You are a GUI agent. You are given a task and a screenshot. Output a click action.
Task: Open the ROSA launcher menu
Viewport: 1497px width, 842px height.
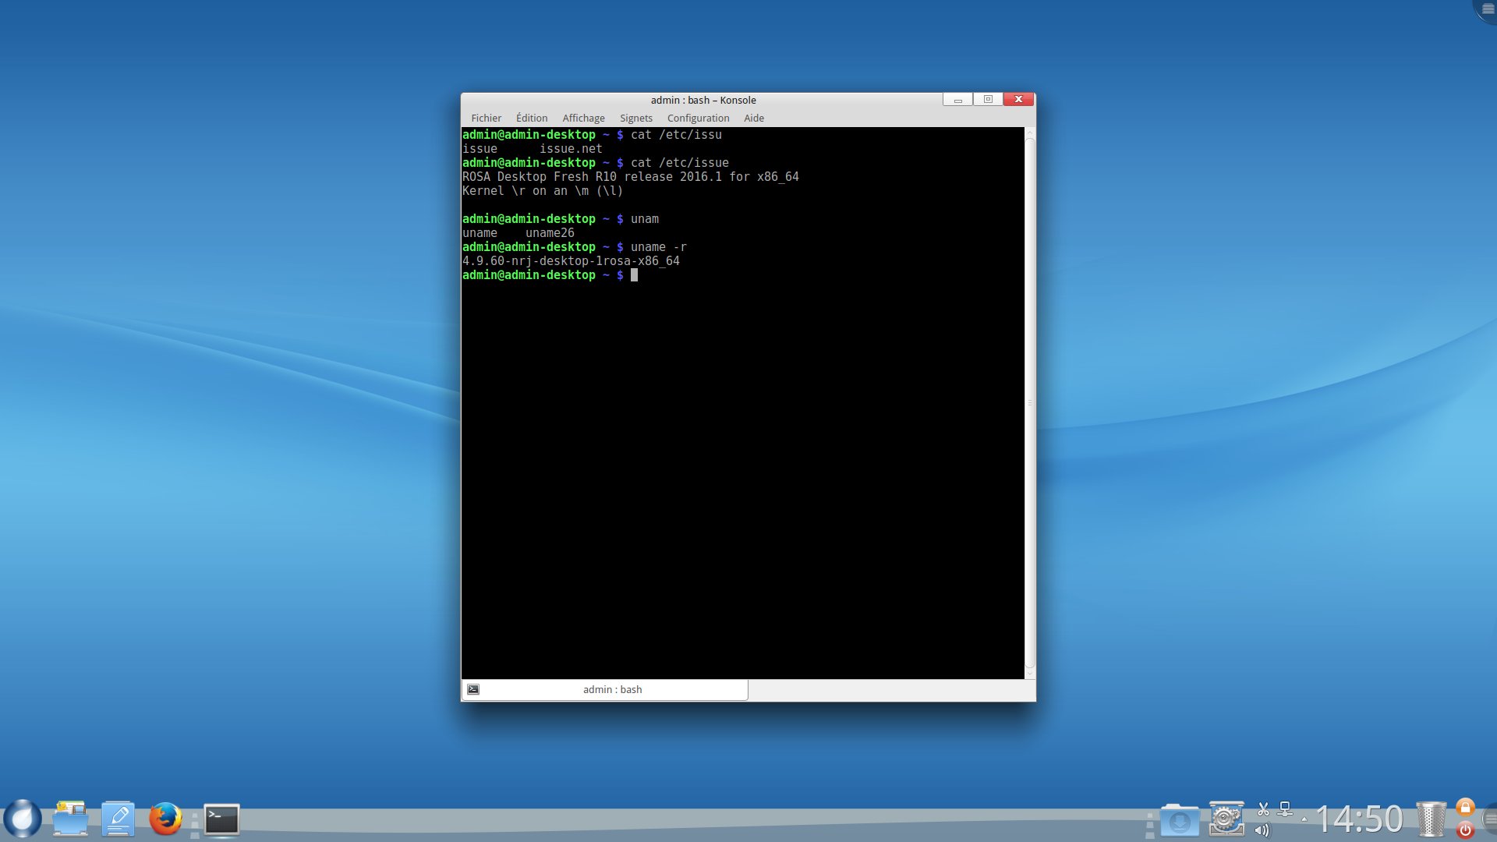coord(23,819)
